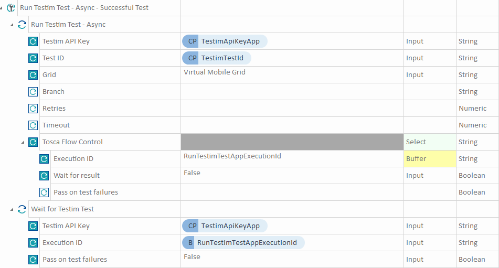Click the Wait for Testim Test step icon
499x268 pixels.
22,209
